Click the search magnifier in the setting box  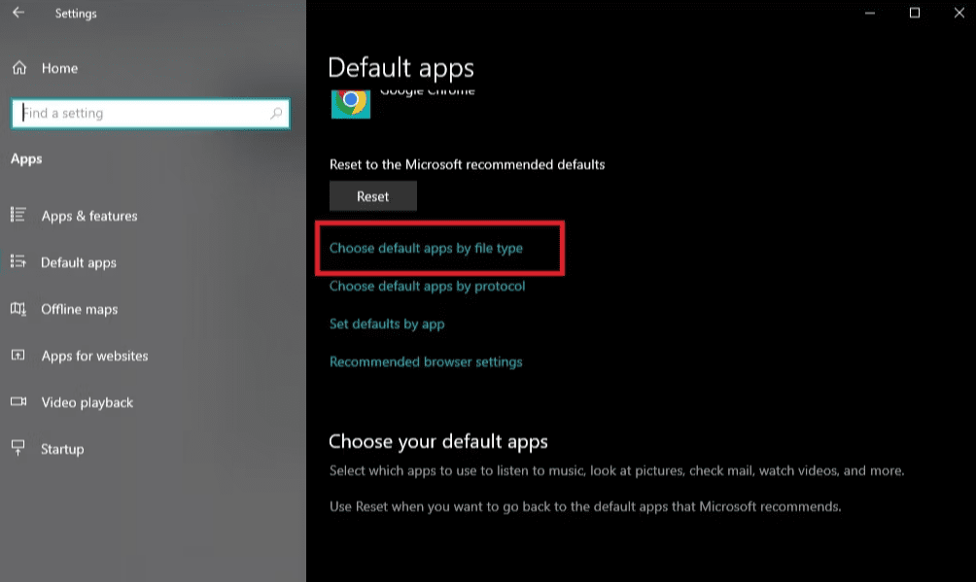[x=275, y=113]
